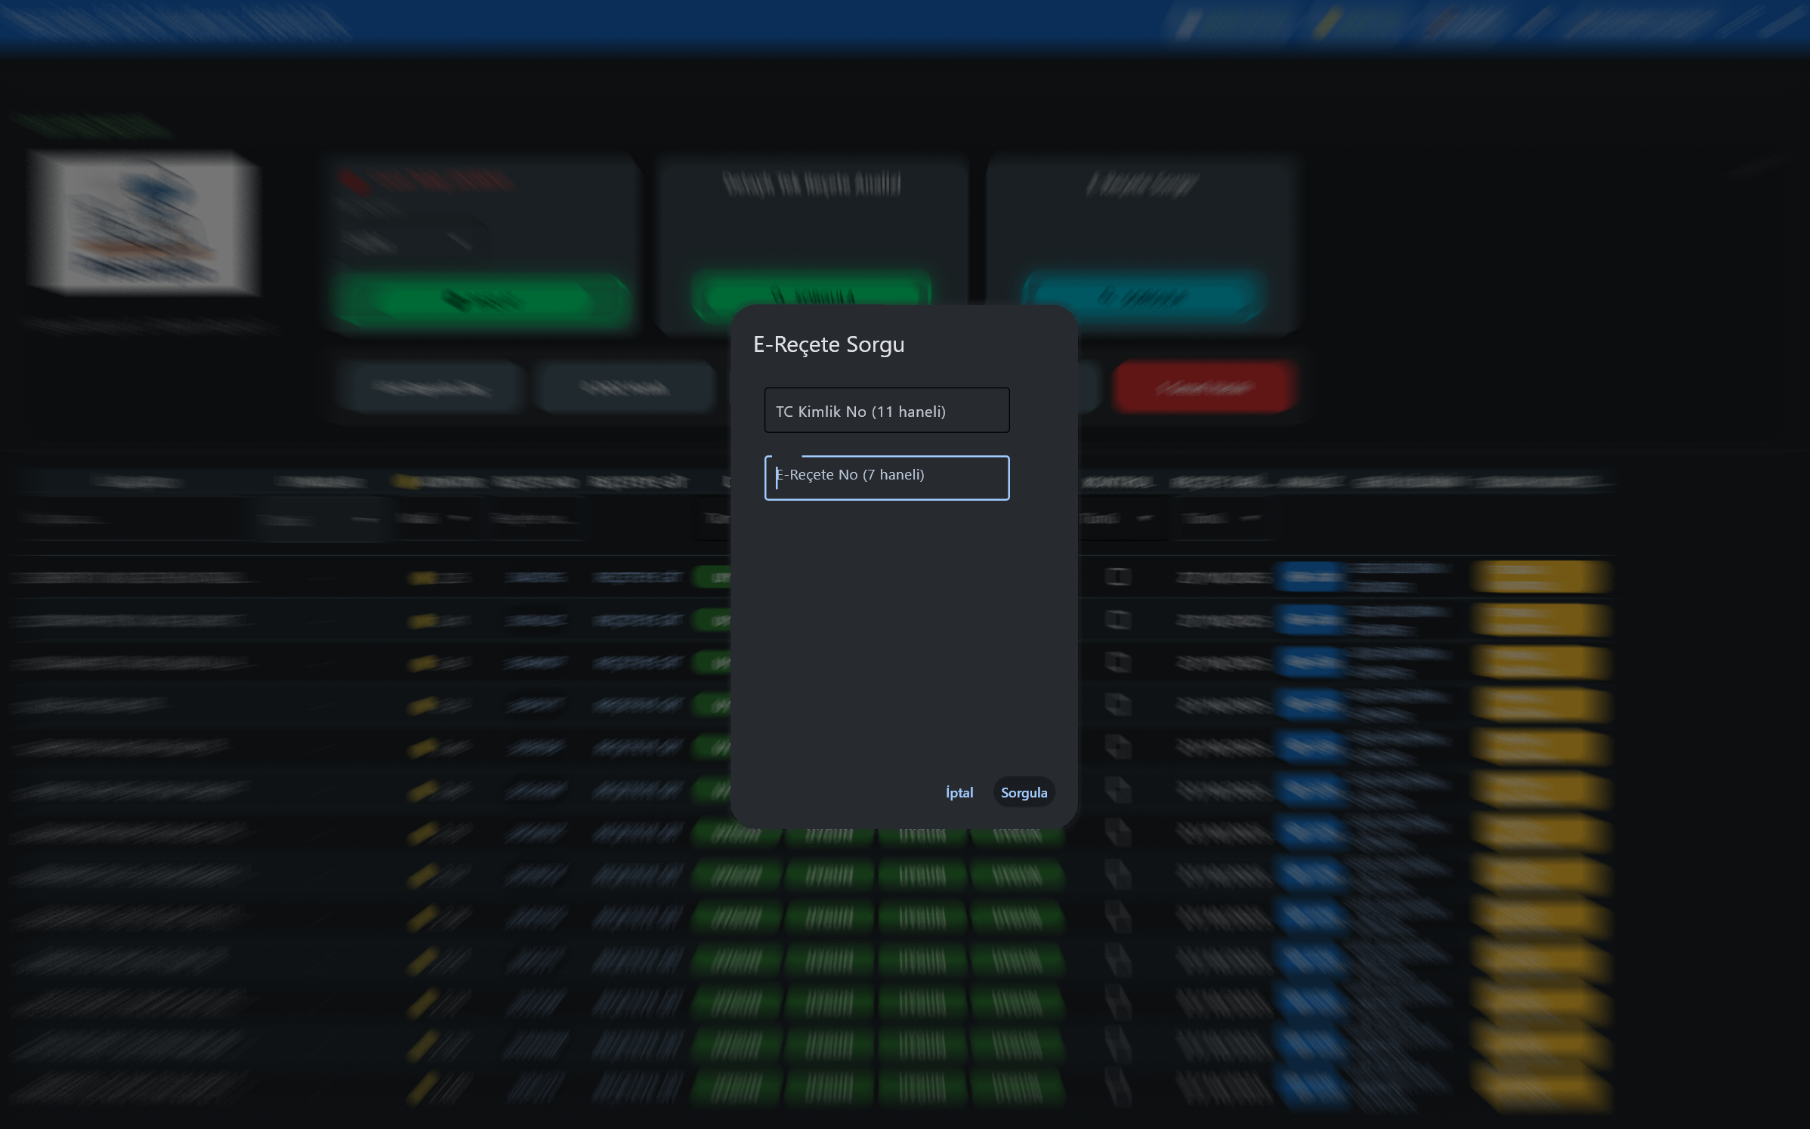
Task: Click the TC Kimlik No input field
Action: (886, 410)
